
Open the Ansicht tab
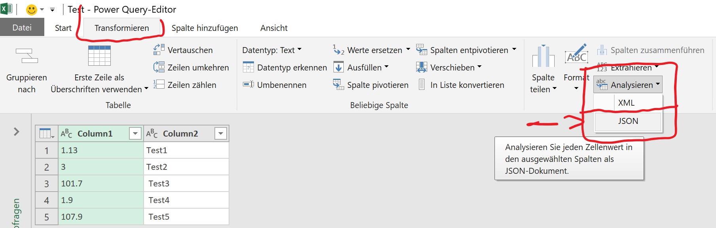274,28
